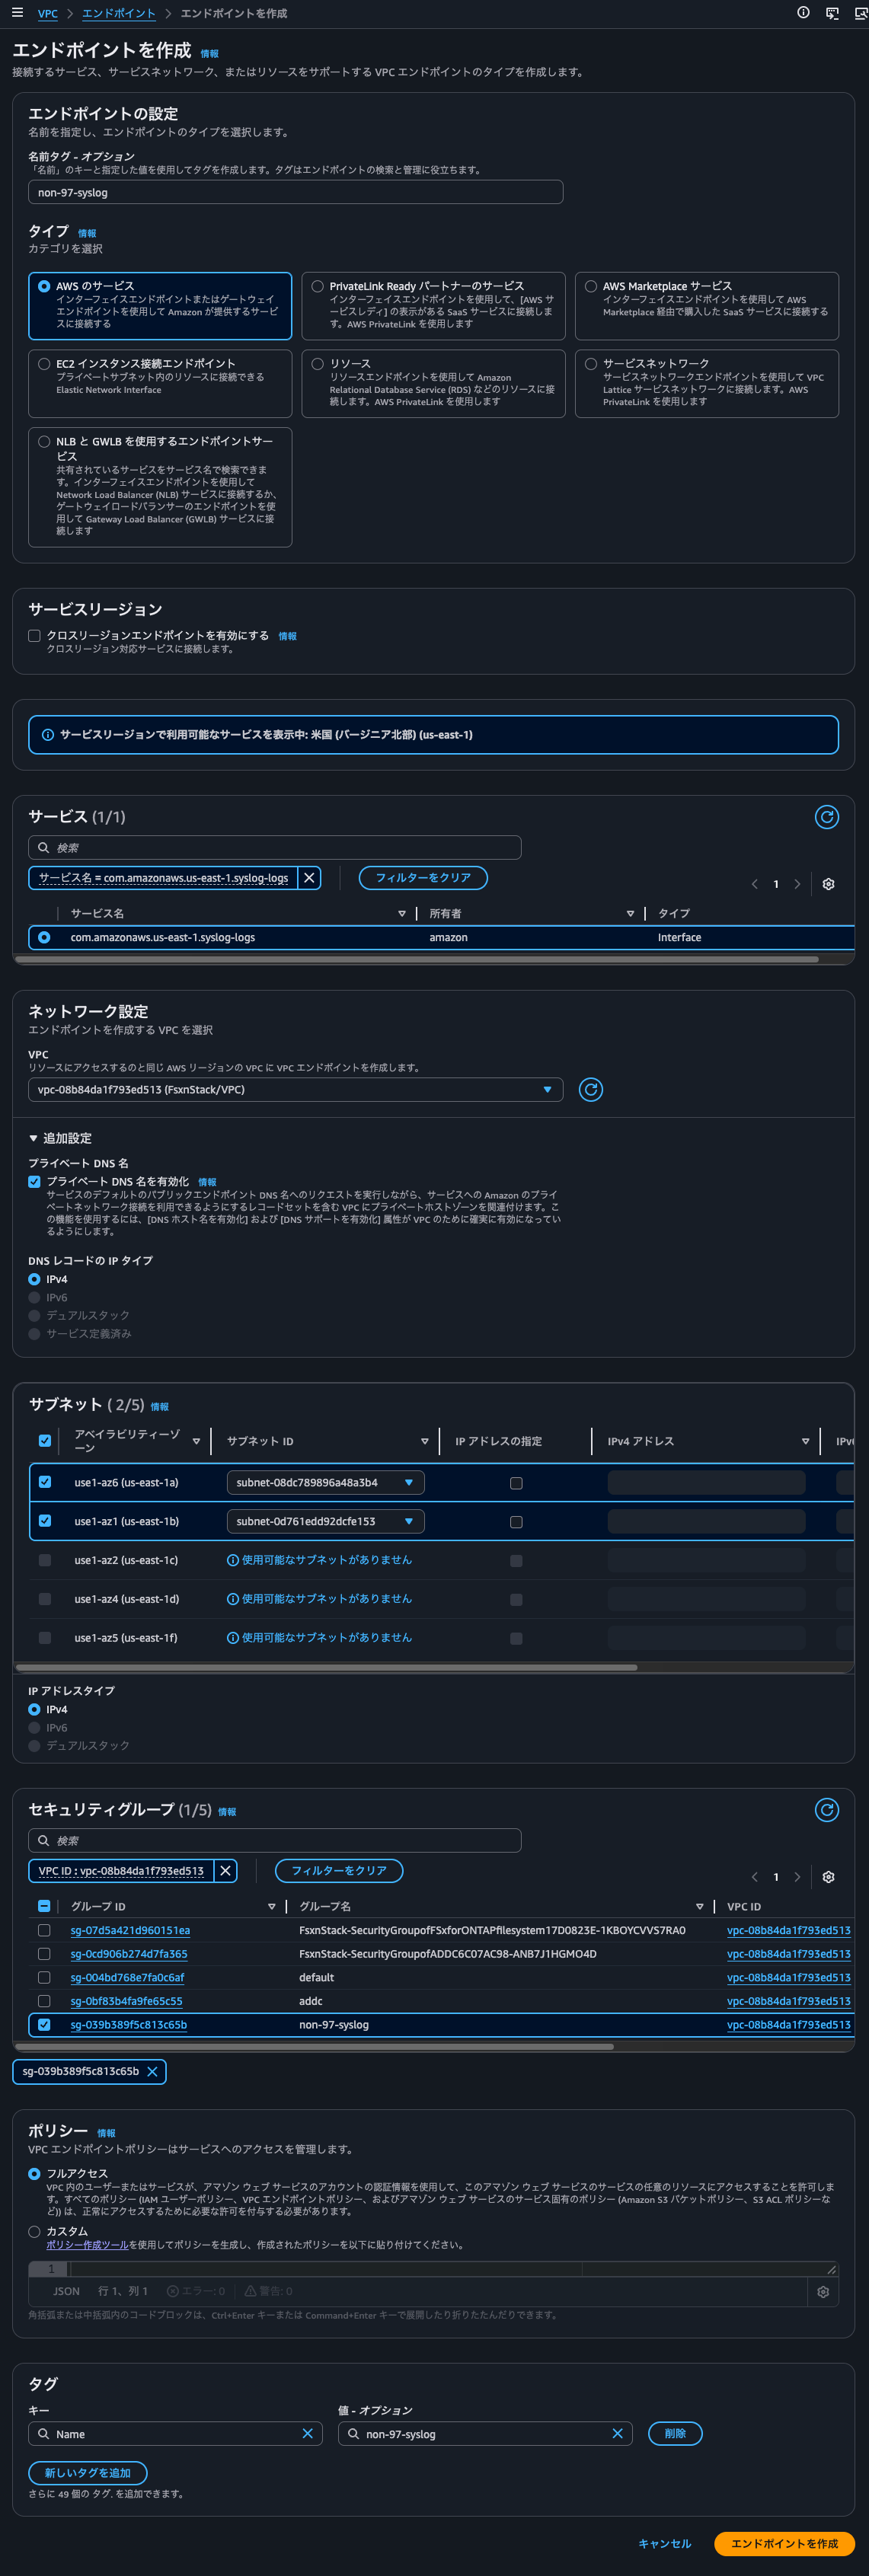Select AWS Marketplace services type
Screen dimensions: 869x2576
pyautogui.click(x=591, y=286)
